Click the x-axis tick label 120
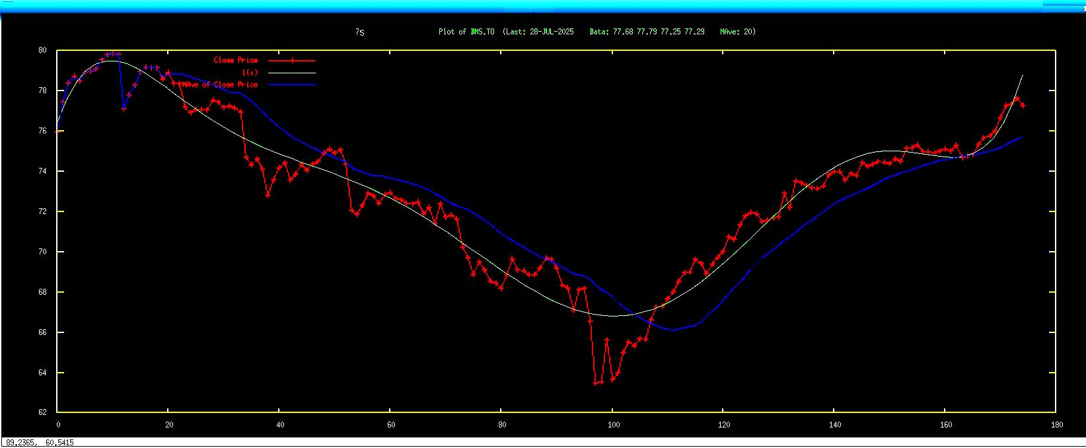 [x=723, y=425]
